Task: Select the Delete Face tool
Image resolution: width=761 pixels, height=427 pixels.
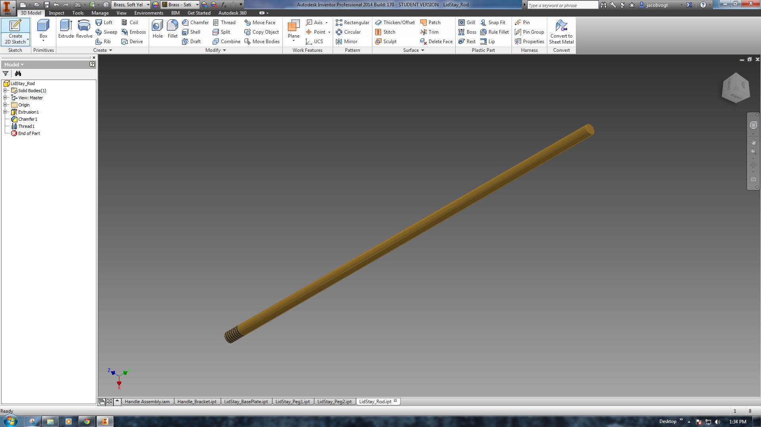Action: pos(436,42)
